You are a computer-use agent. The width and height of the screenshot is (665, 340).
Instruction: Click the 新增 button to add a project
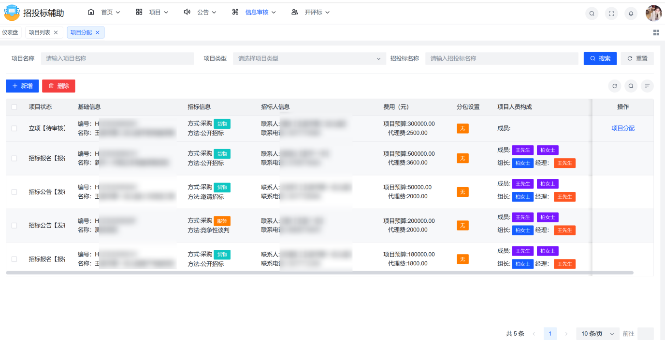tap(22, 86)
